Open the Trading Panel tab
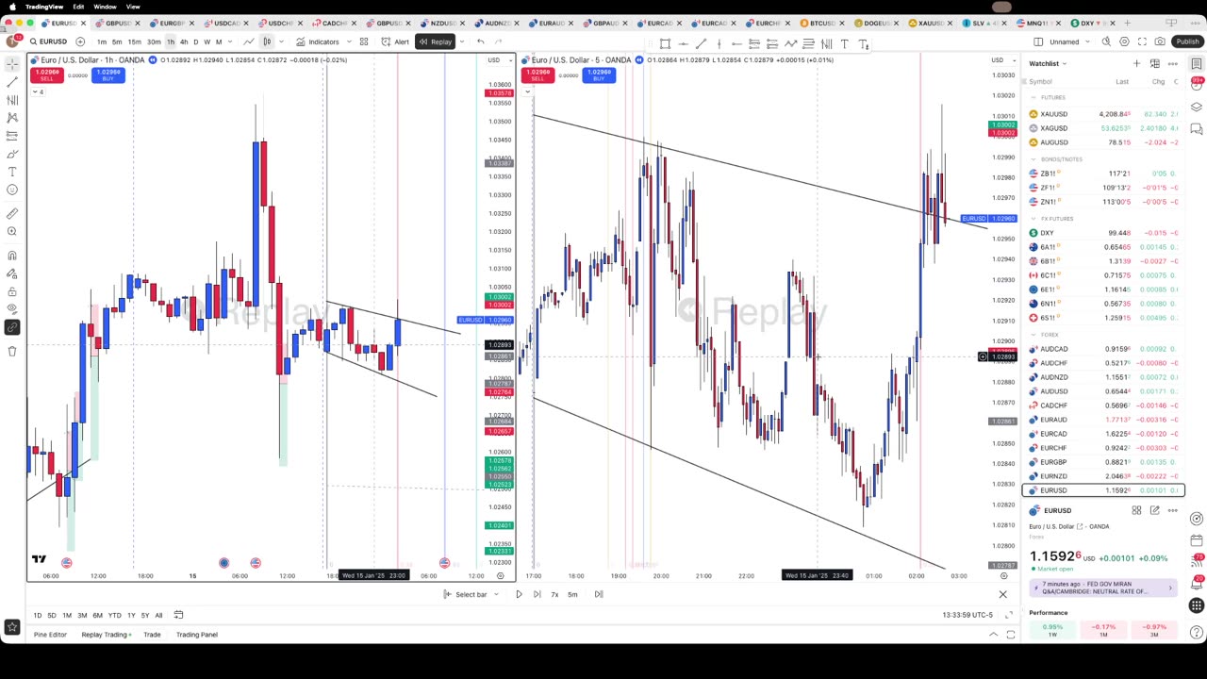This screenshot has height=679, width=1207. click(x=196, y=635)
